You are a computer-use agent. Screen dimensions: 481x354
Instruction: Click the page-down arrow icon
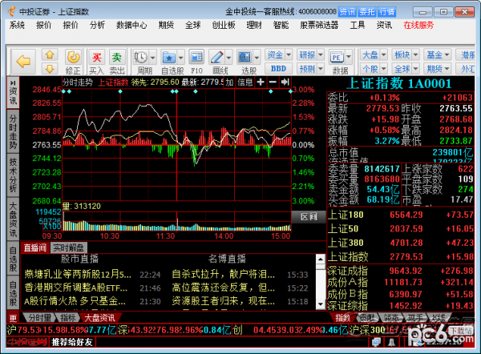50,69
